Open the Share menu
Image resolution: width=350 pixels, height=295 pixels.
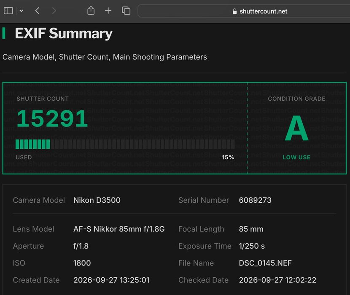[x=91, y=11]
